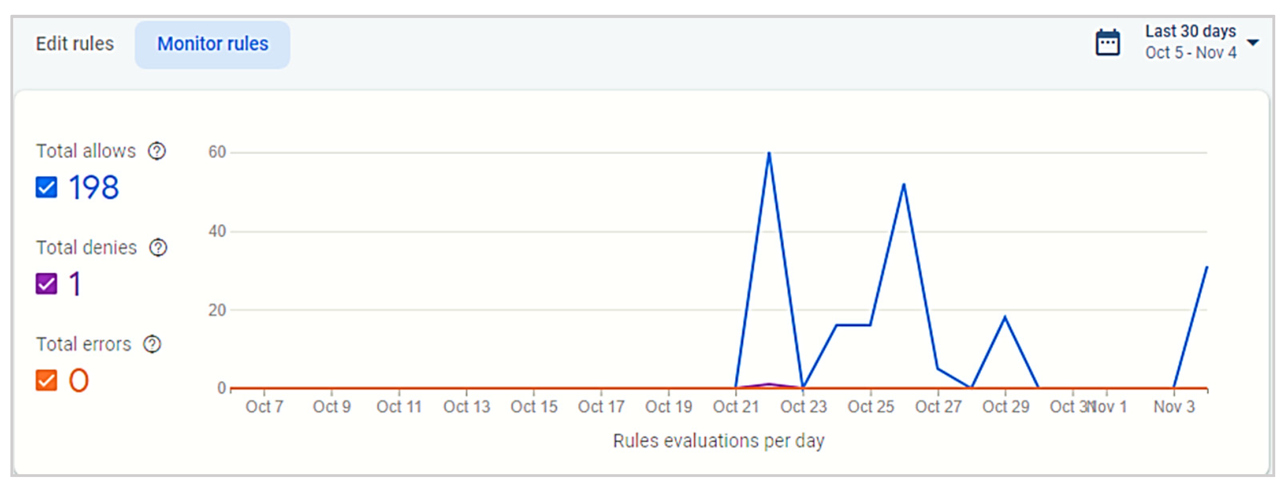Click the 198 total allows count
This screenshot has height=491, width=1286.
tap(94, 188)
